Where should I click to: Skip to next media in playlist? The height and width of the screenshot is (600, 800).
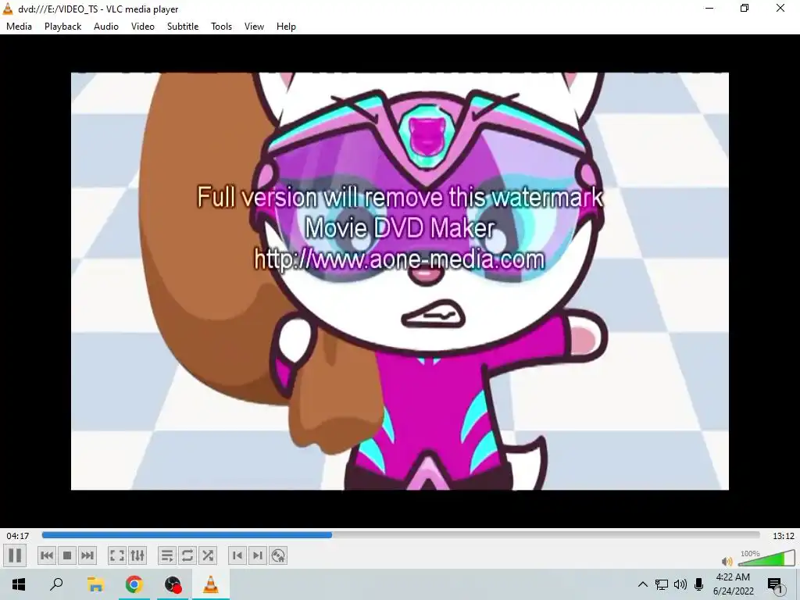coord(87,555)
